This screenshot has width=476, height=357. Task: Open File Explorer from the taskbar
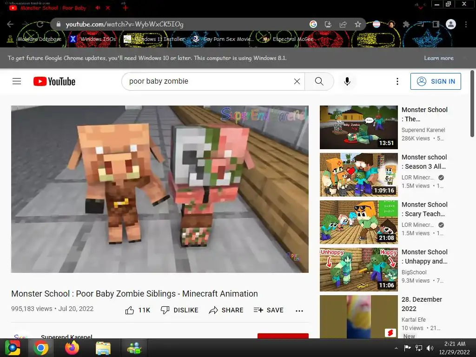click(x=103, y=348)
